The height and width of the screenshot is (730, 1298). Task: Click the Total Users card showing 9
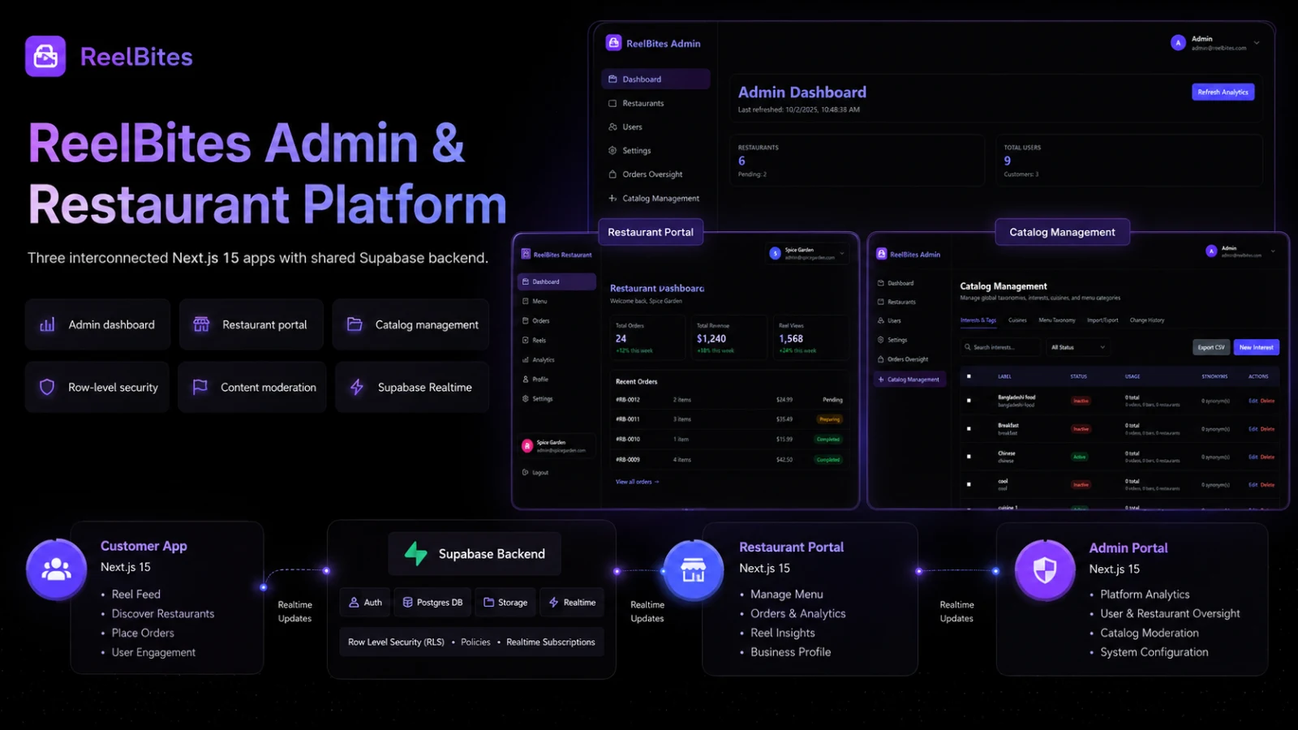[x=1129, y=161]
